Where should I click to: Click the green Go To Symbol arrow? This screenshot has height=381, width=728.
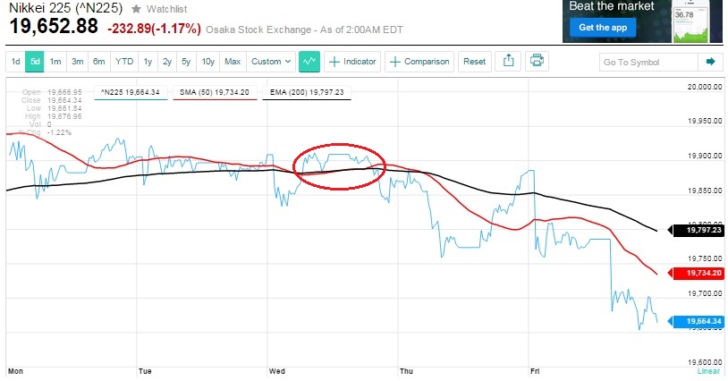pos(710,62)
